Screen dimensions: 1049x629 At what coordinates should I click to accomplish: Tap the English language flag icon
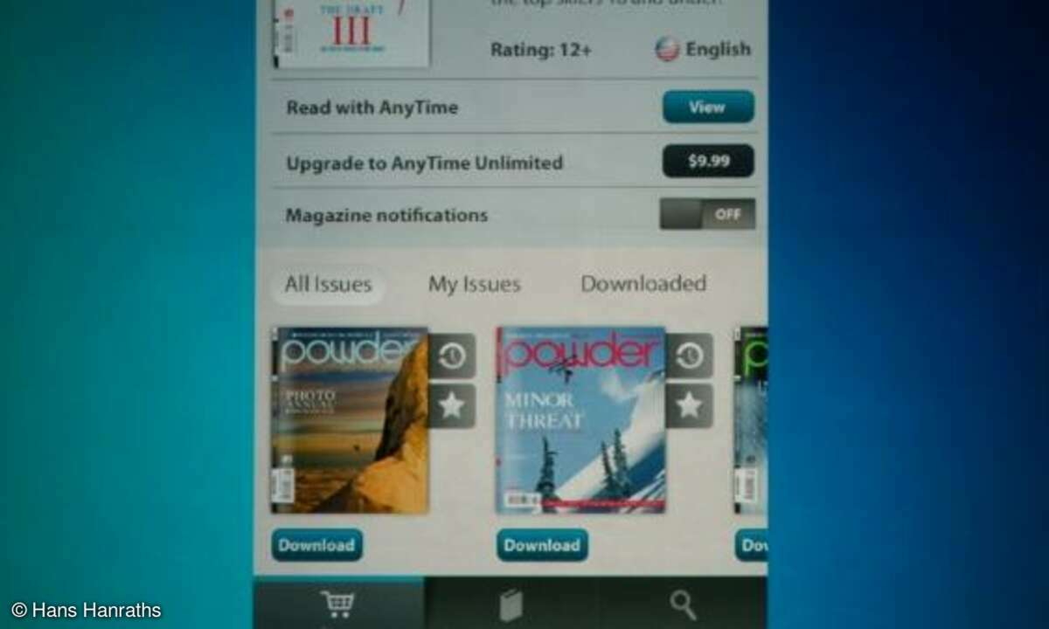pyautogui.click(x=667, y=49)
